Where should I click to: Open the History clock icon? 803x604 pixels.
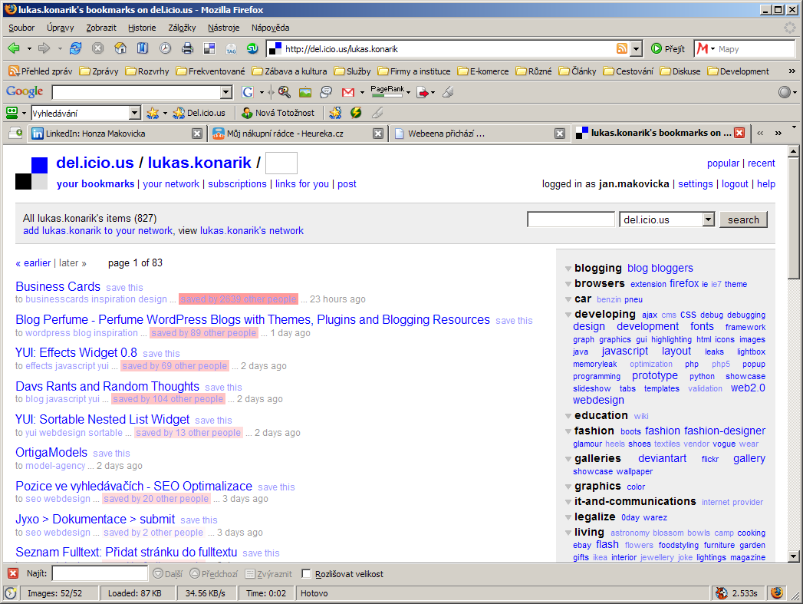[x=165, y=48]
